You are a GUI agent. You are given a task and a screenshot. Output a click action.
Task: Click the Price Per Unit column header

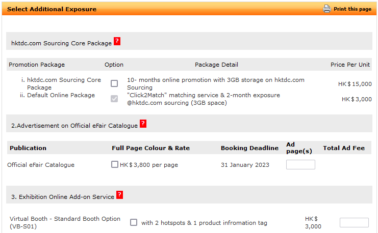coord(350,65)
